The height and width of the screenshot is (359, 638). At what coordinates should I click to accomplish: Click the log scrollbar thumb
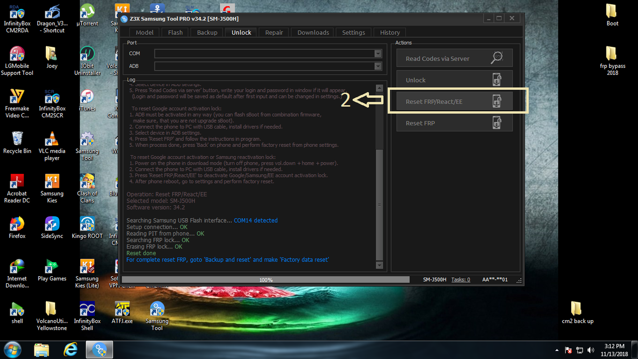point(379,204)
